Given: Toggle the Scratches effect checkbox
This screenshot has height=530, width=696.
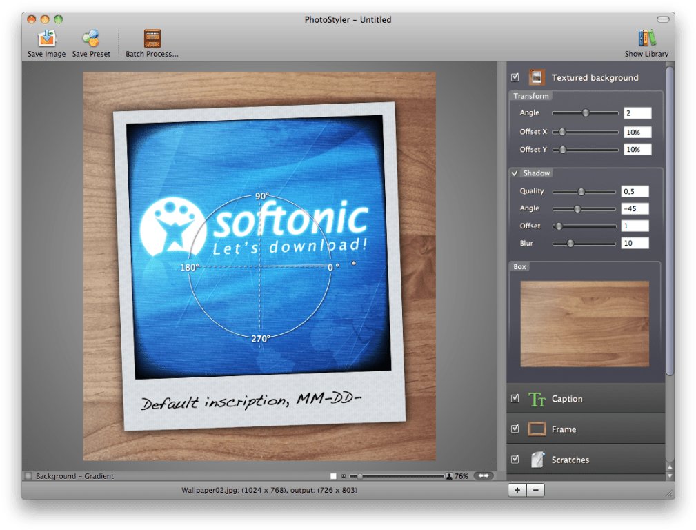Looking at the screenshot, I should coord(515,460).
